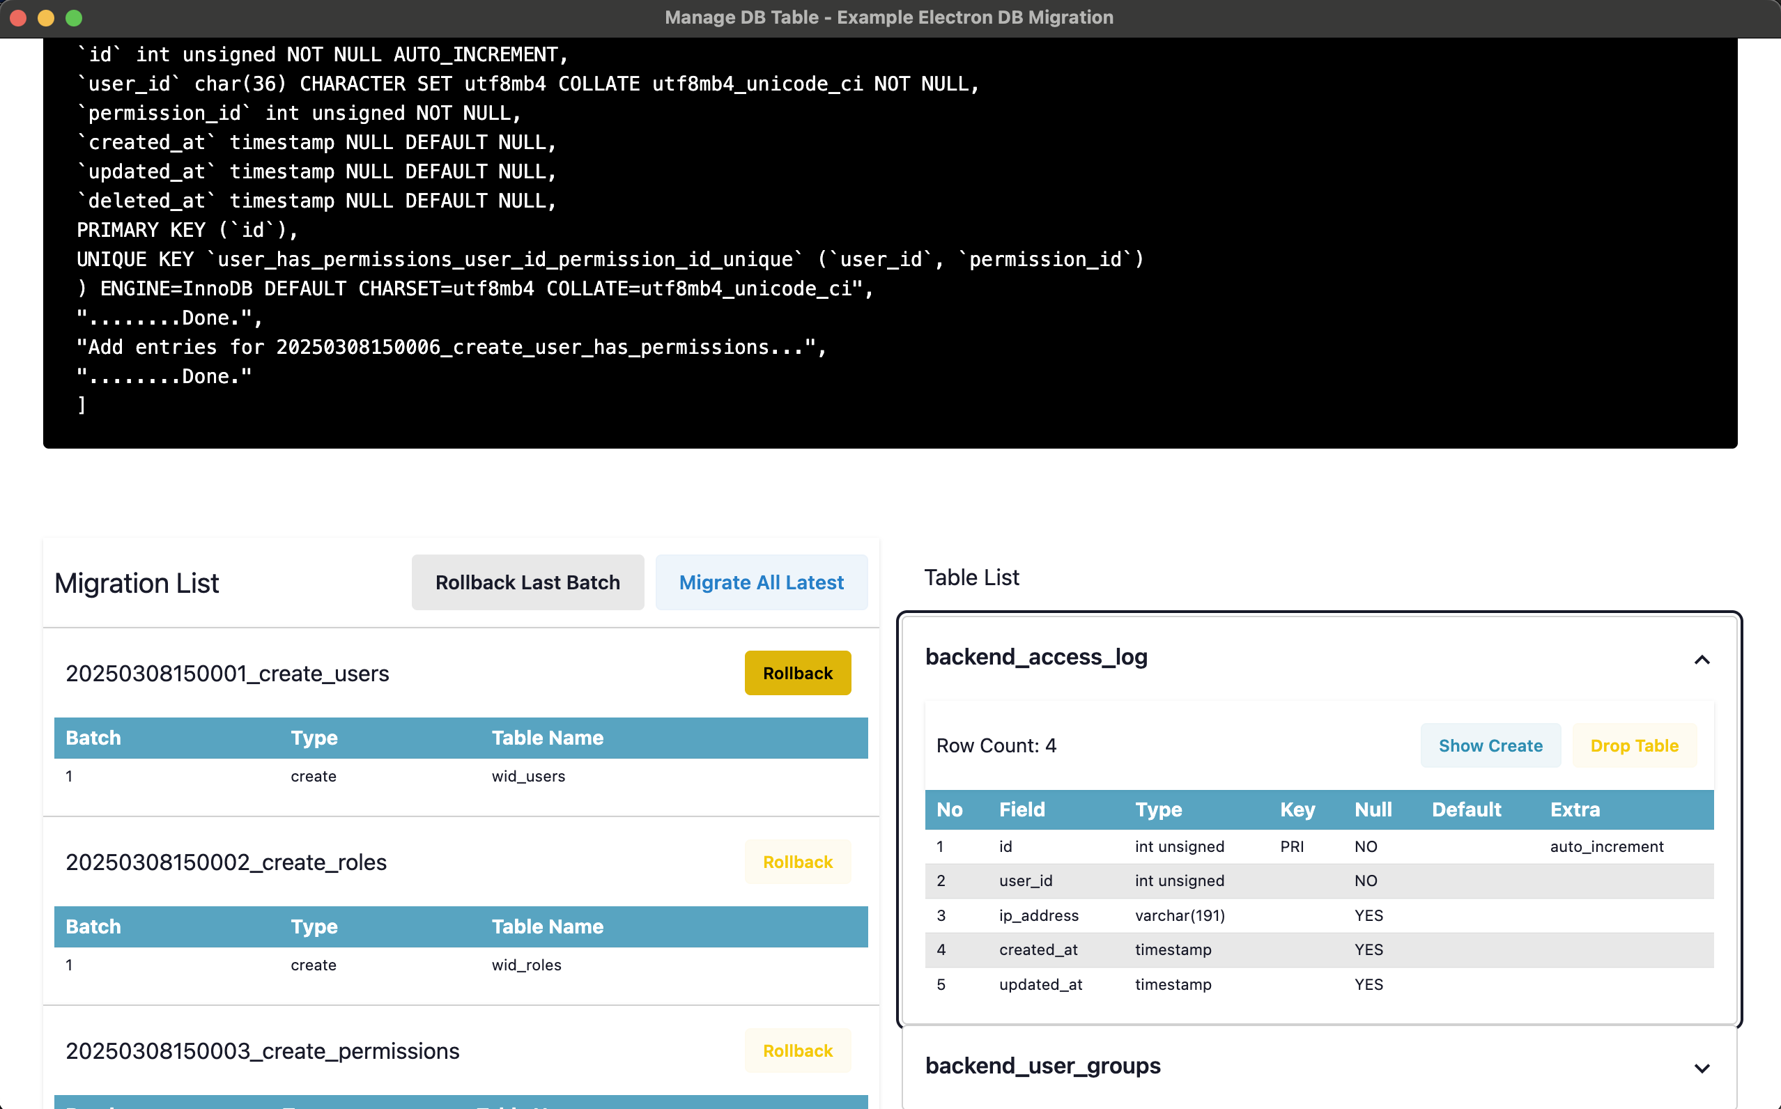The height and width of the screenshot is (1109, 1781).
Task: Maximize the window with the green button
Action: [74, 17]
